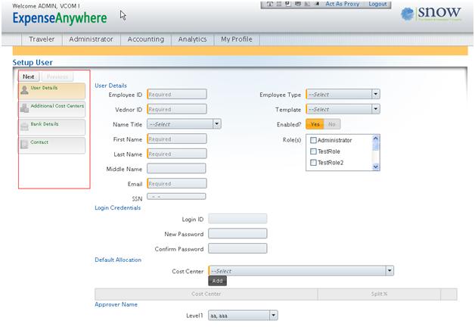Set Enabled to Yes

tap(315, 124)
